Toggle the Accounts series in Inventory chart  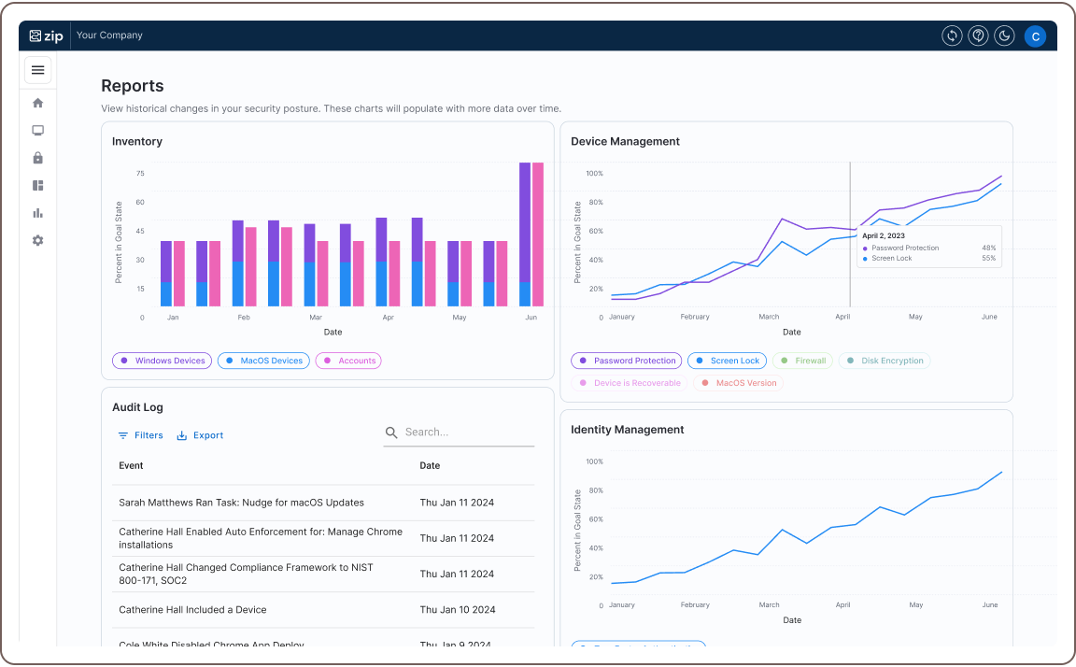tap(347, 361)
